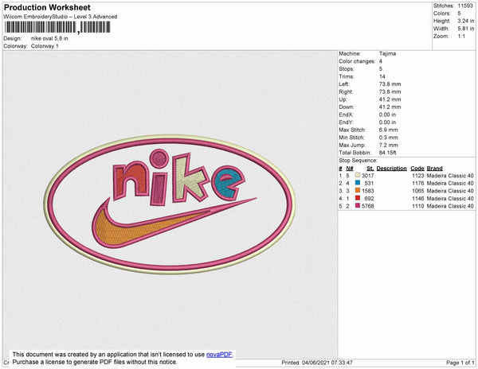
Task: Click the Up value 41.2 mm
Action: tap(390, 99)
